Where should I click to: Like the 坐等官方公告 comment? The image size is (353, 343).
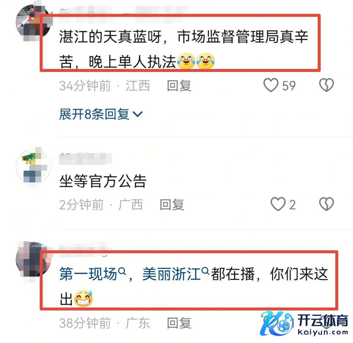[278, 204]
